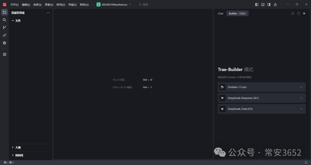Click the notification bell in status bar
This screenshot has height=165, width=311.
[306, 163]
